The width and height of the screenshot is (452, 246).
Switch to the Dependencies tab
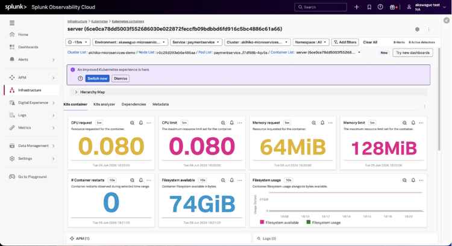pos(134,105)
